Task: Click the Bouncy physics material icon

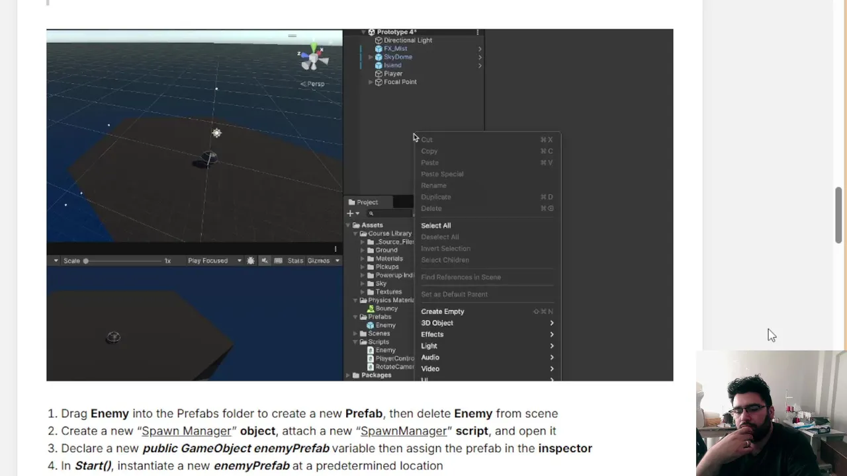Action: (371, 309)
